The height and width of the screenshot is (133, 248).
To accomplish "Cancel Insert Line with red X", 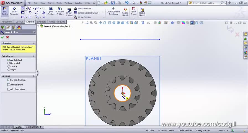I will coord(7,37).
